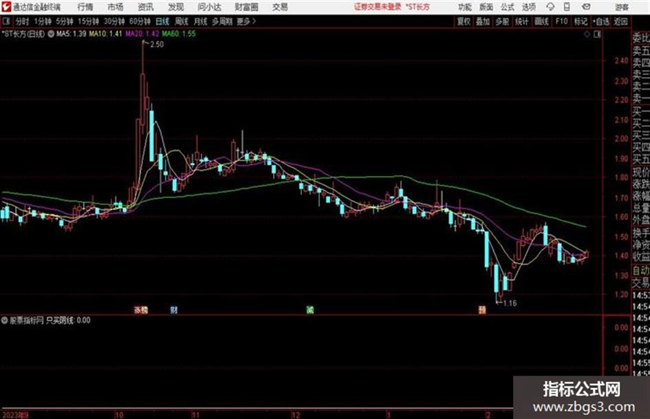Click the MA20 value label

pyautogui.click(x=142, y=34)
